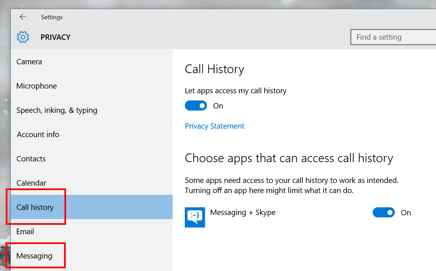
Task: Go back using the arrow icon
Action: tap(23, 17)
